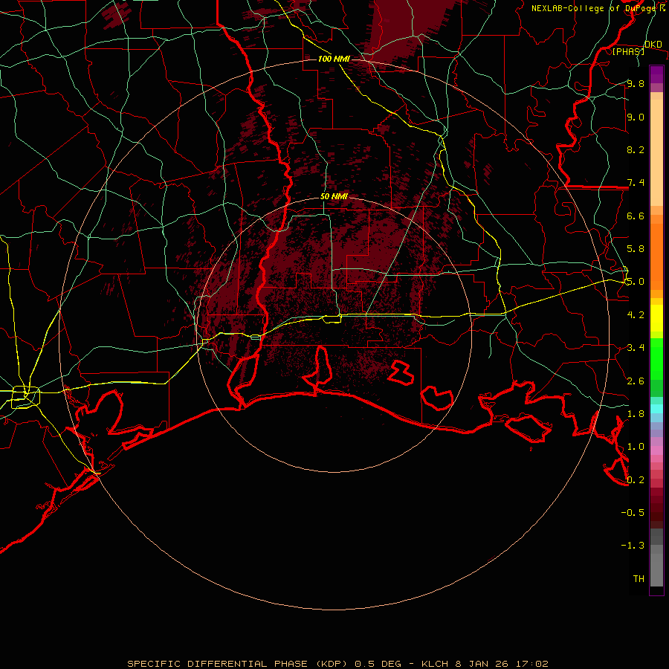Click the 0.5 DEG elevation text
This screenshot has width=669, height=669.
point(378,664)
